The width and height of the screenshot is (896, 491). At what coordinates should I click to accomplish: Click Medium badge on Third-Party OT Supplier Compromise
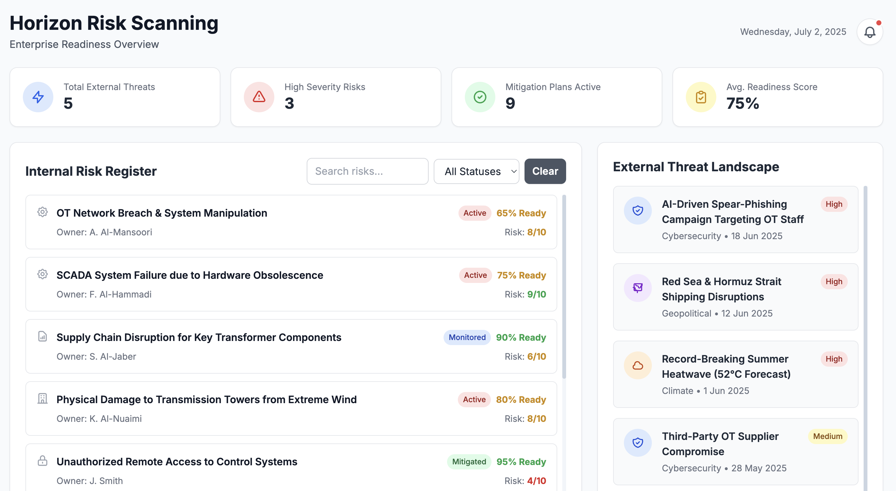click(827, 436)
